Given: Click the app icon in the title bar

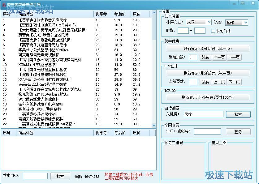Looking at the screenshot, I should (x=4, y=5).
